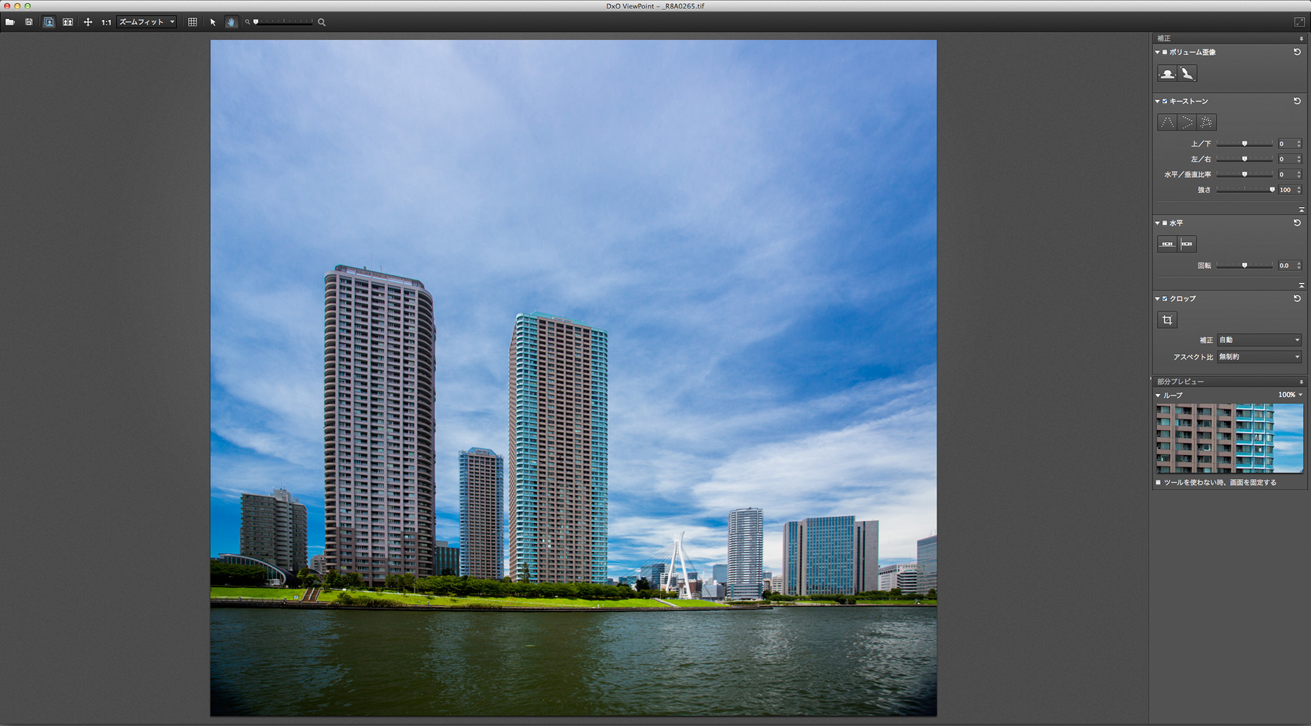Toggle the grid overlay icon
The width and height of the screenshot is (1311, 726).
point(192,22)
